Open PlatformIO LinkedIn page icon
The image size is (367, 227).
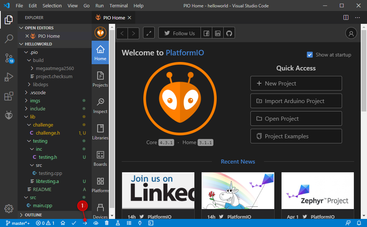218,33
